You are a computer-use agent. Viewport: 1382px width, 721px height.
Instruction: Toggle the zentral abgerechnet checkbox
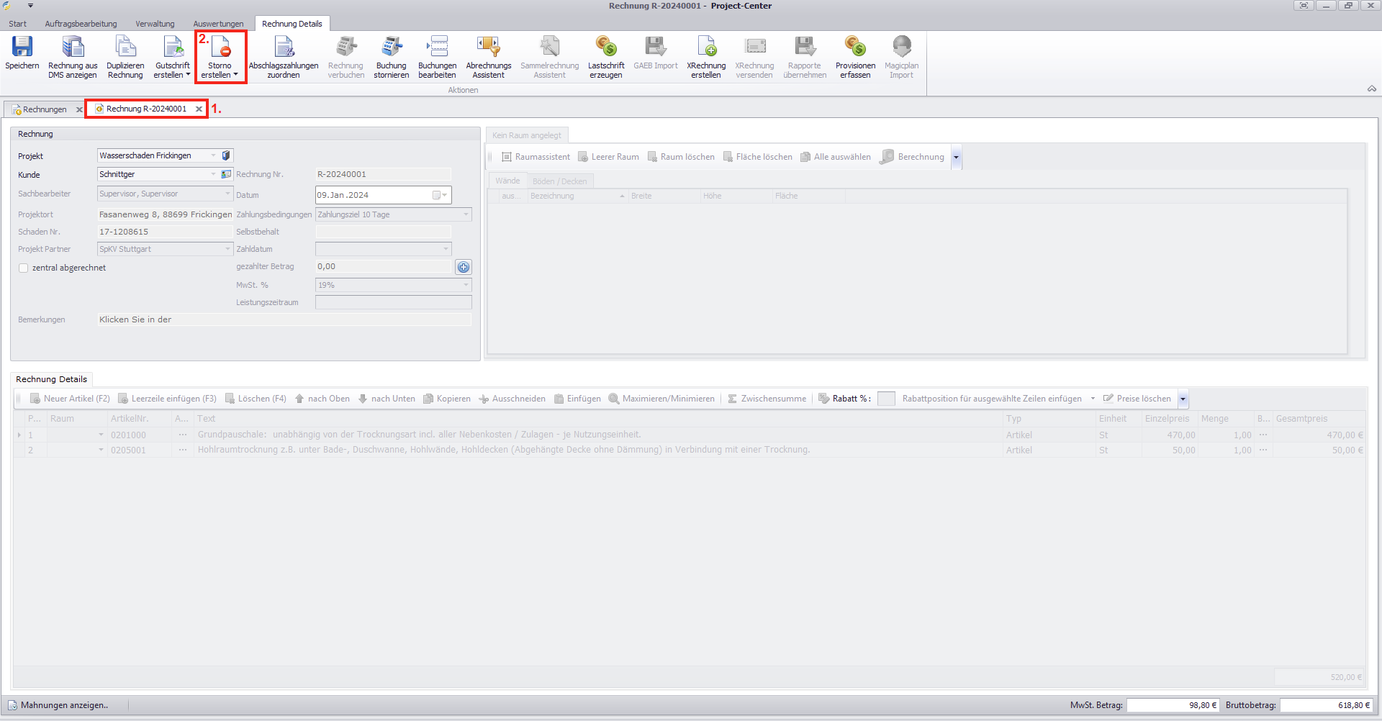point(24,268)
